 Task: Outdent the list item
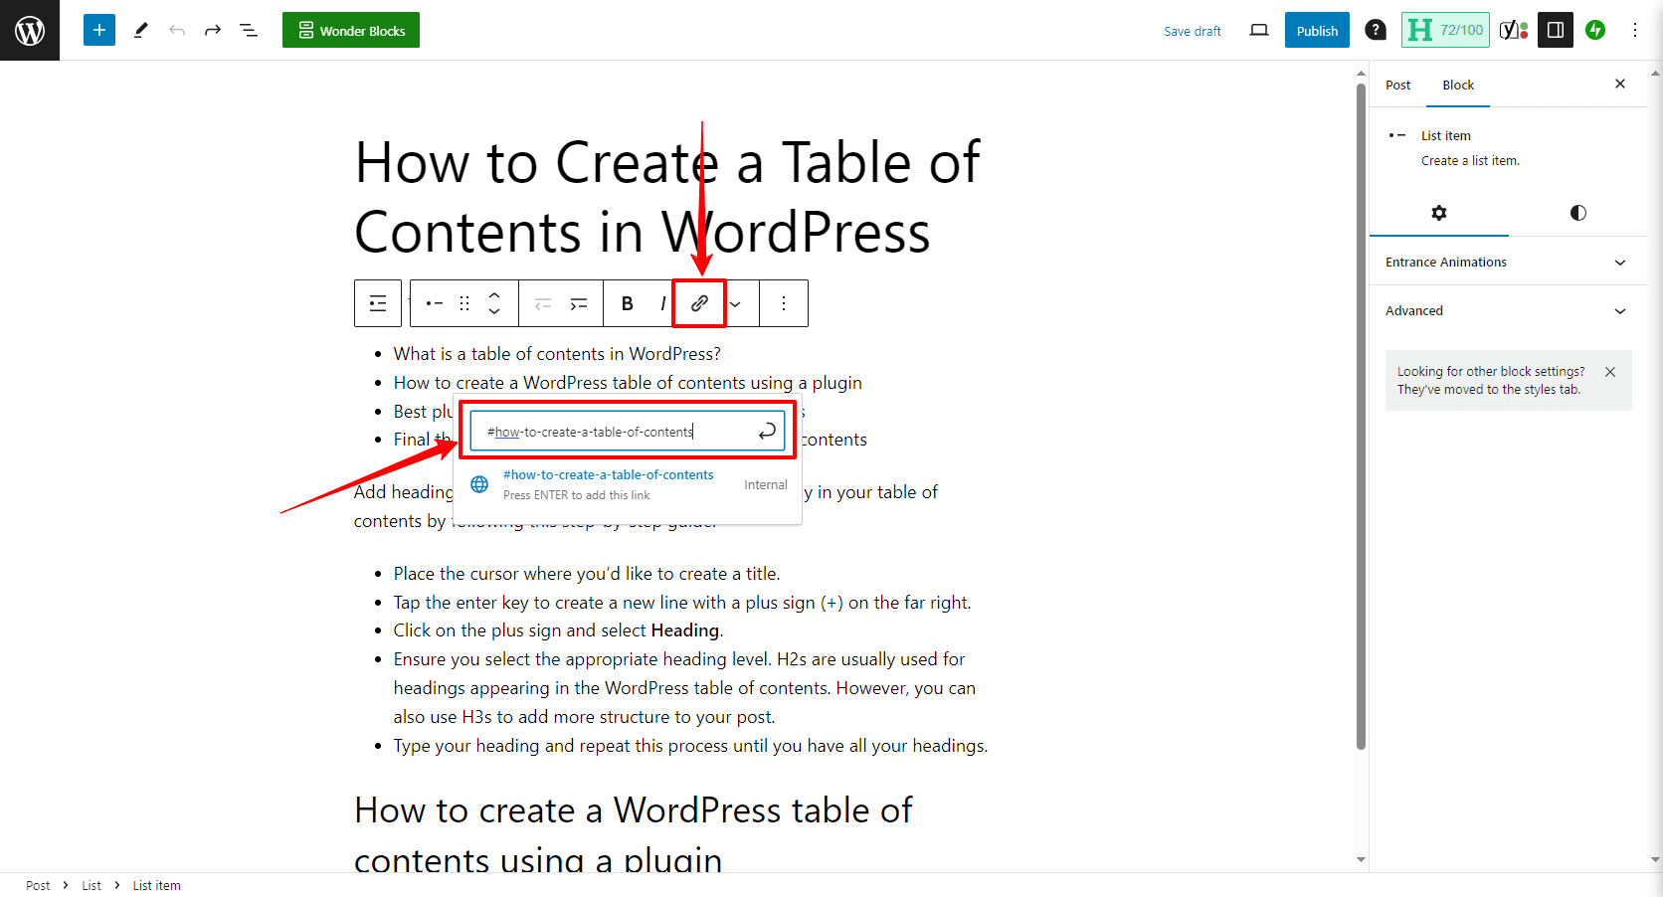543,303
